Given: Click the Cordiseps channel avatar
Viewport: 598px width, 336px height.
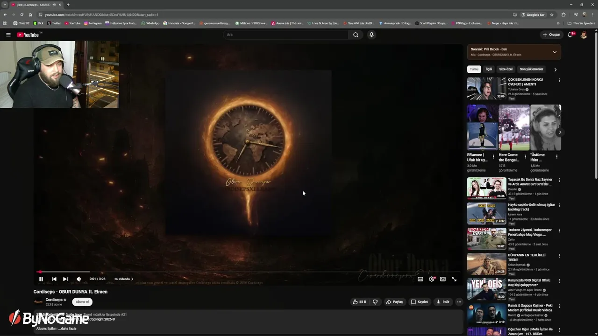Looking at the screenshot, I should coord(38,302).
